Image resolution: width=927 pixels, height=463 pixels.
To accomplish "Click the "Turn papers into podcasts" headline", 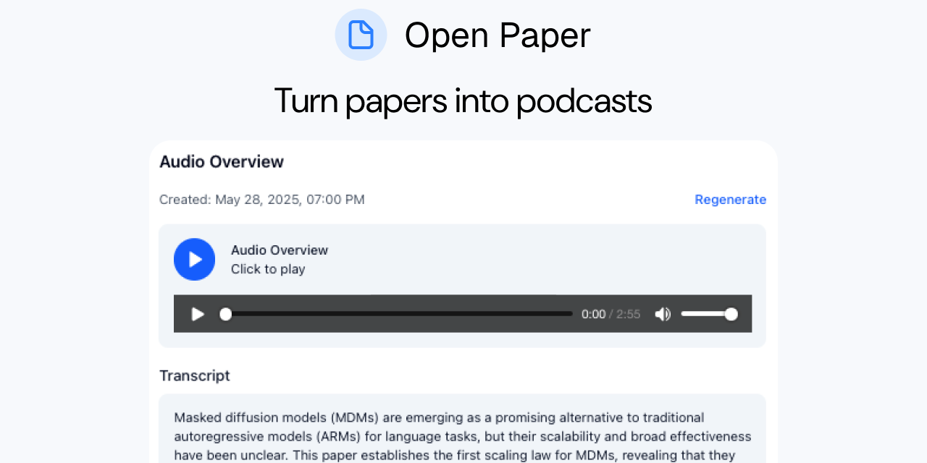I will point(463,101).
